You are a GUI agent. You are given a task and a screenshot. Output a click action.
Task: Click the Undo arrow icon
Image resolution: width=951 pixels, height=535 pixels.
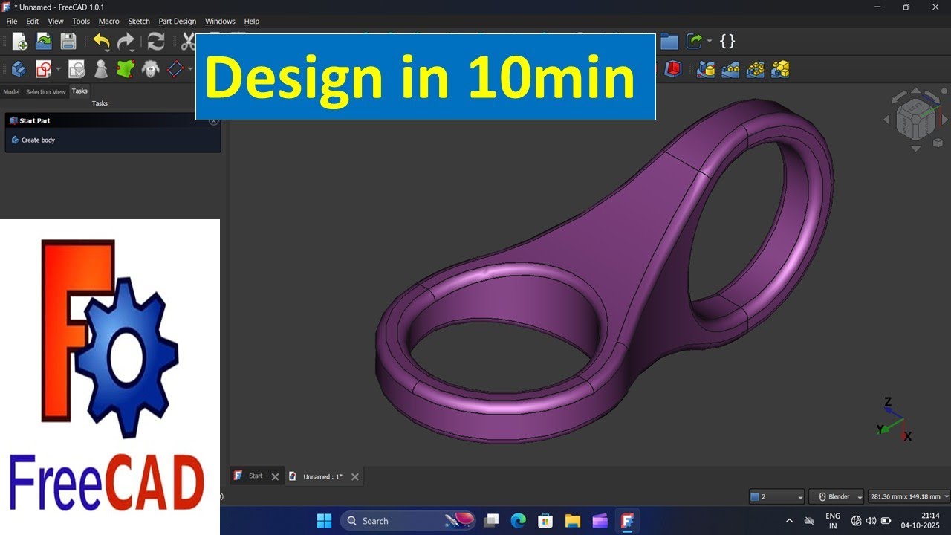101,42
